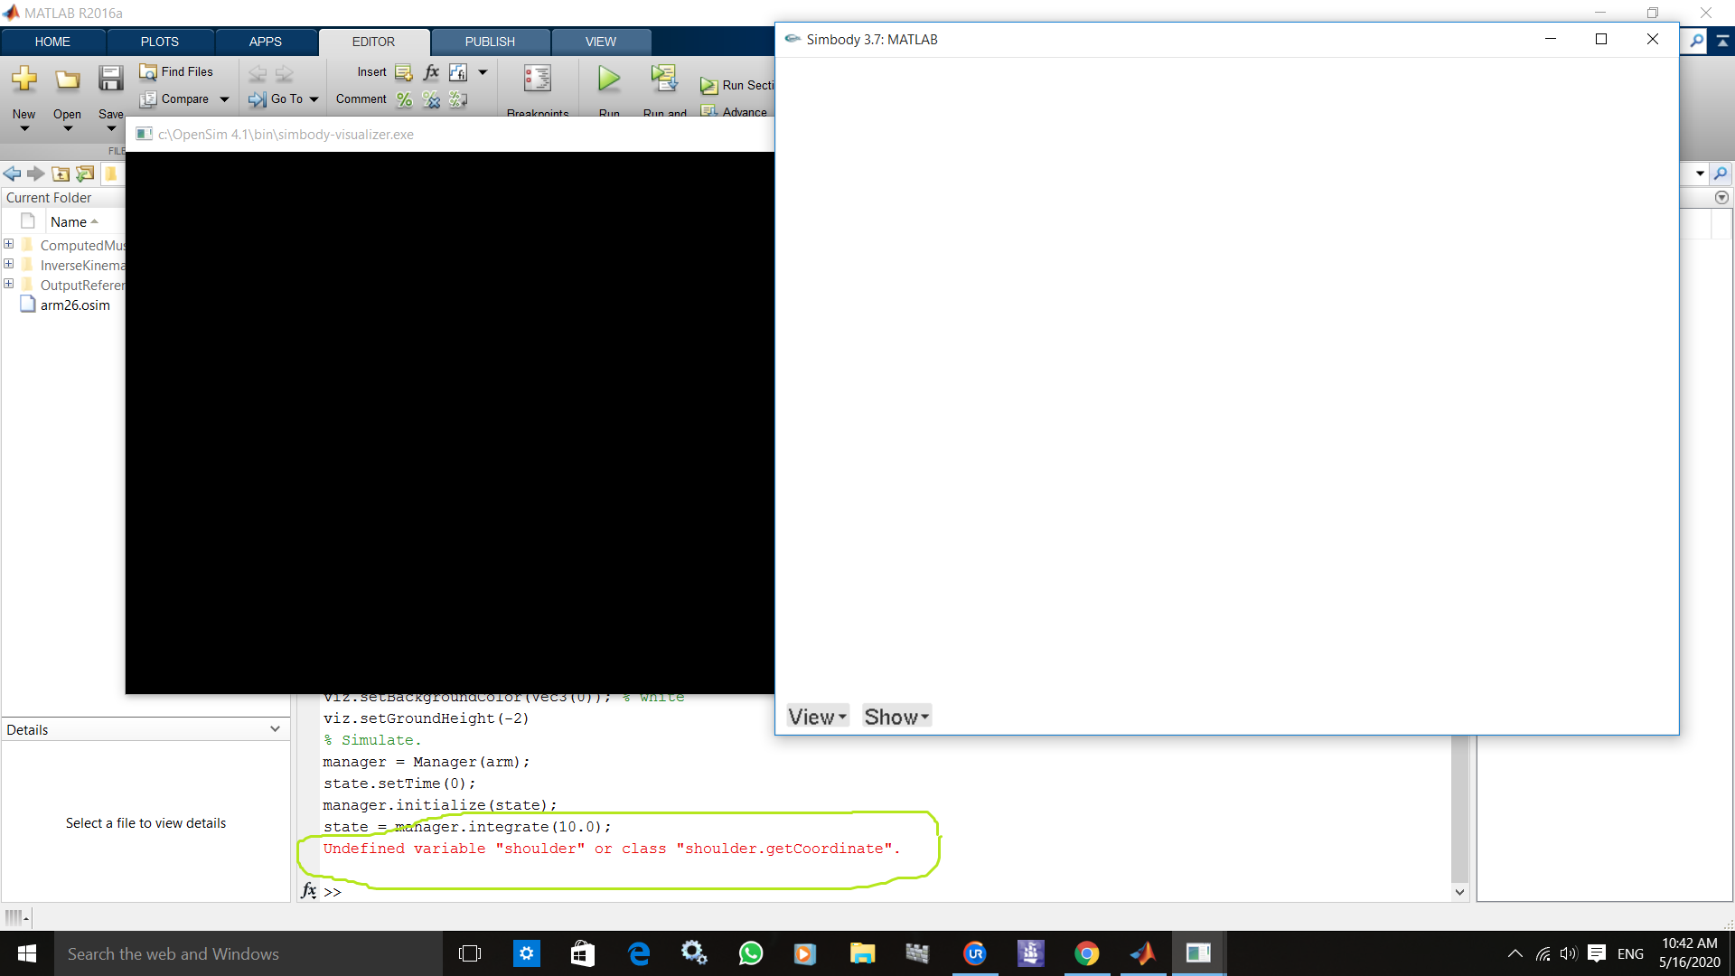The width and height of the screenshot is (1735, 976).
Task: Save the script with the Save icon
Action: [110, 80]
